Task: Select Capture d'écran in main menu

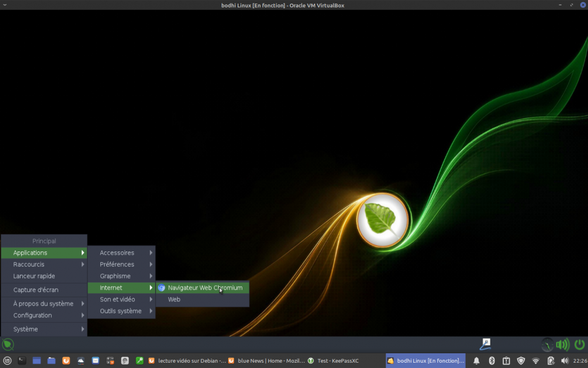Action: 36,290
